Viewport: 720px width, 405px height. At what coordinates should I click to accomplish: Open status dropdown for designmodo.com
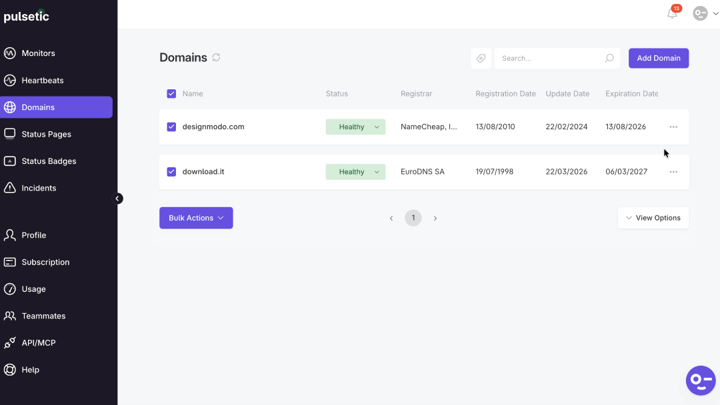coord(355,127)
